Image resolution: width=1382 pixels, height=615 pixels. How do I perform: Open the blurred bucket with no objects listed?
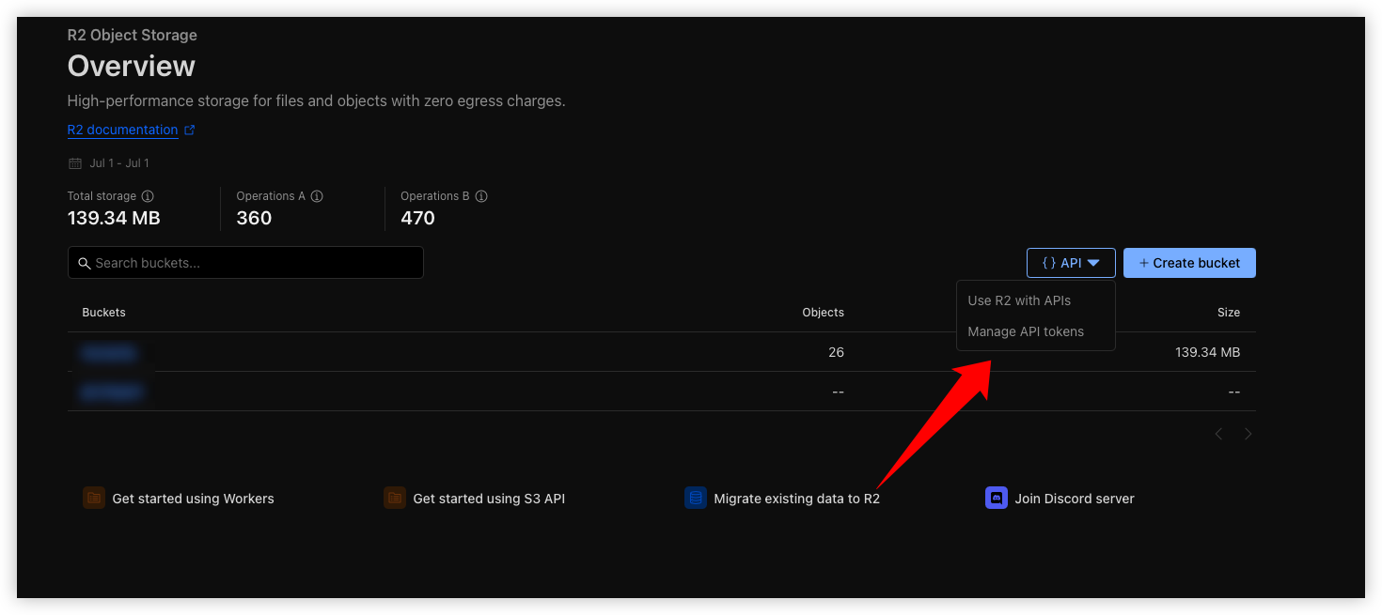[112, 392]
